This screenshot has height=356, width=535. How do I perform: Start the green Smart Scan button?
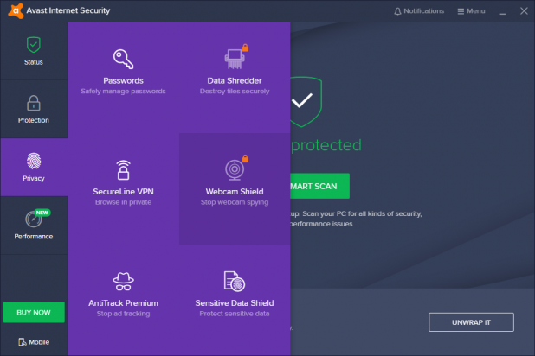coord(319,186)
